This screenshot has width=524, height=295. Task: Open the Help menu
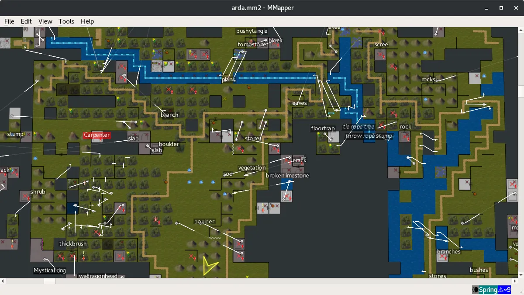click(x=87, y=21)
